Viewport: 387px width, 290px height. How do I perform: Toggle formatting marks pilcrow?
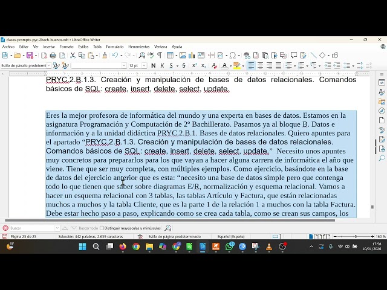[160, 56]
